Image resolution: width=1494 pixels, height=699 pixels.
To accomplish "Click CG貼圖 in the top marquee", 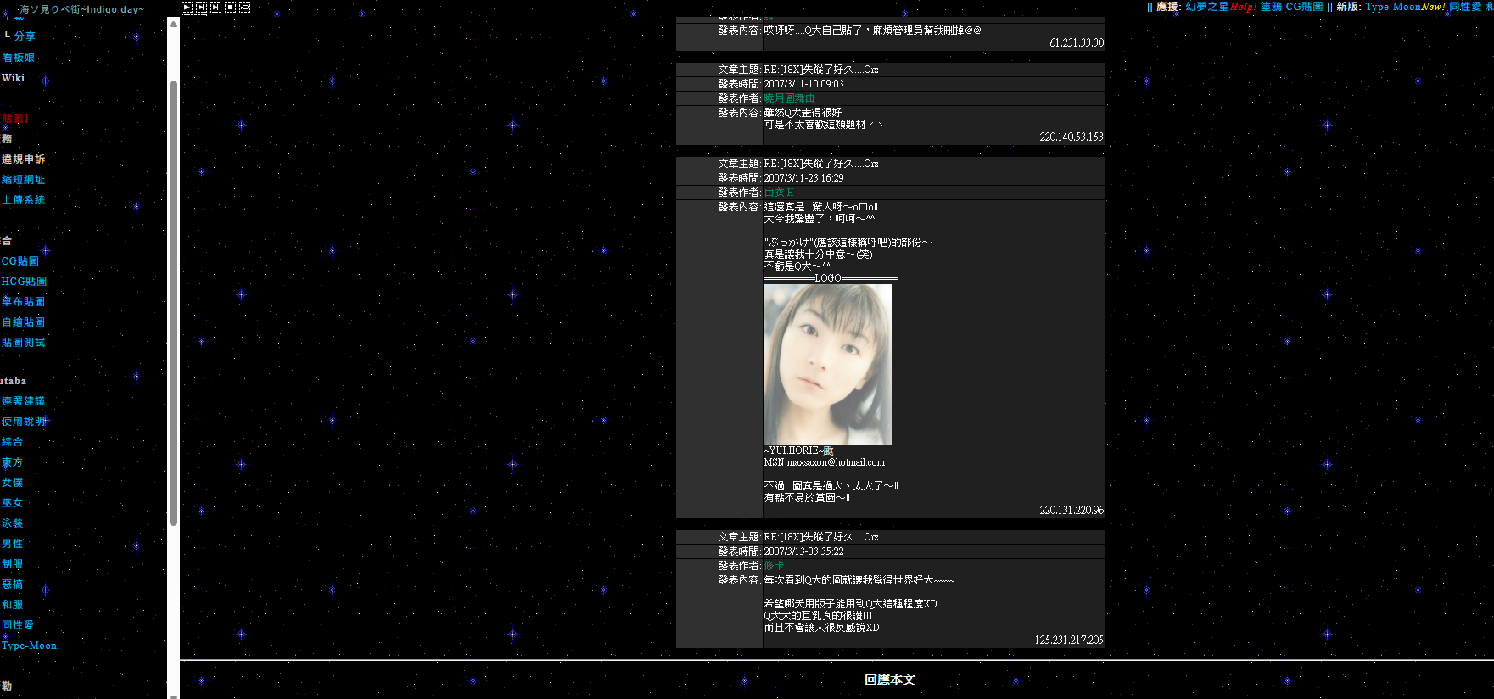I will coord(1304,7).
